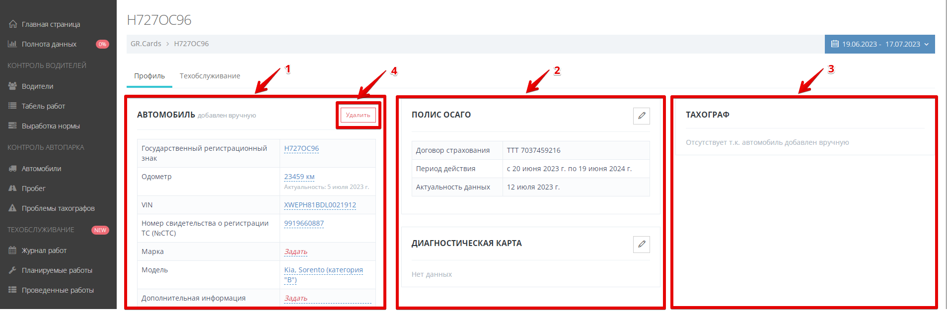Click pencil edit icon in Полис ОСАГО
947x312 pixels.
tap(642, 116)
